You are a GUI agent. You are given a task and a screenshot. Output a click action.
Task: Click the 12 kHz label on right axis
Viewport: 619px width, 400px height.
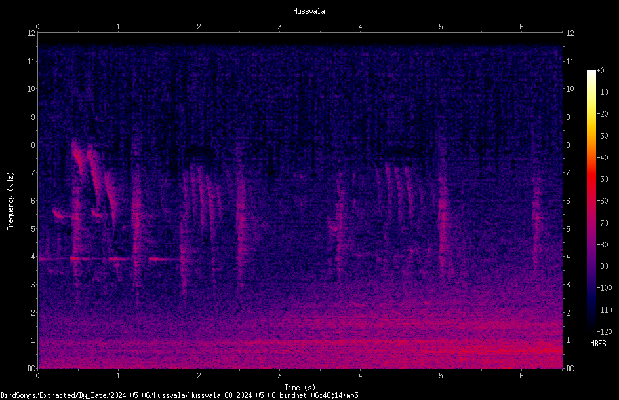570,33
